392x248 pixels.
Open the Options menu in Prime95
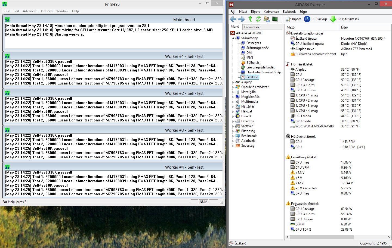[47, 11]
